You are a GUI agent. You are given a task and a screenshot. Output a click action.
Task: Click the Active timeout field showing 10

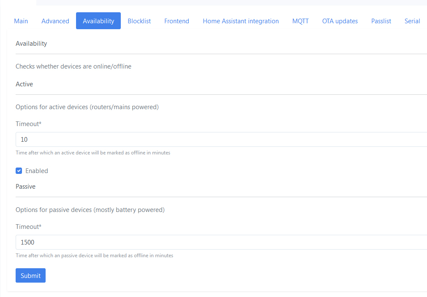(221, 139)
